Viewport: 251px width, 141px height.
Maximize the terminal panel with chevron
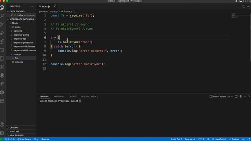pos(245,96)
